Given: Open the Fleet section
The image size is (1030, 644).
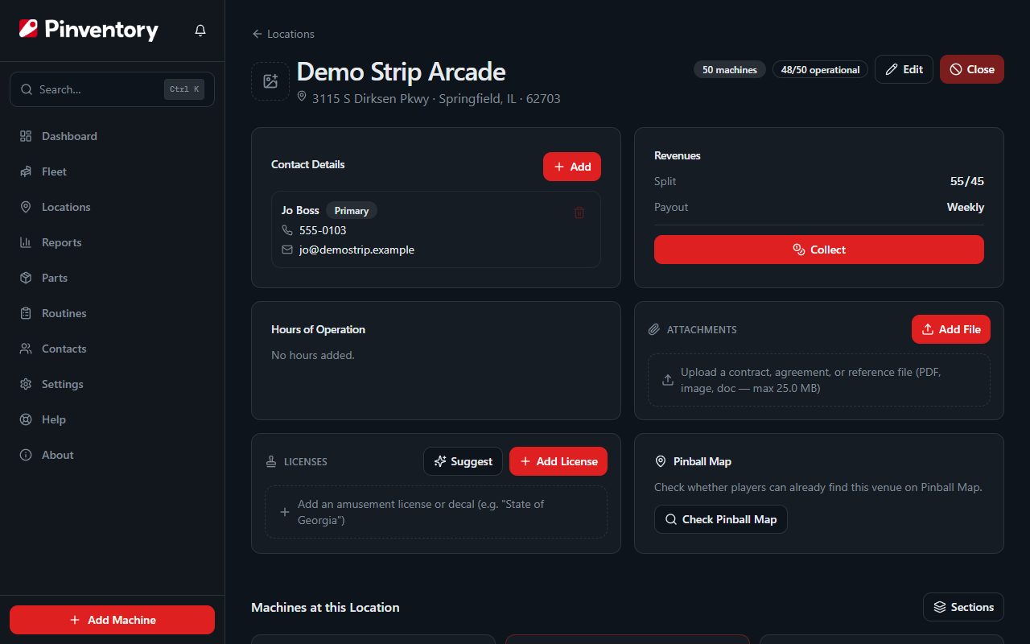Looking at the screenshot, I should (x=112, y=171).
